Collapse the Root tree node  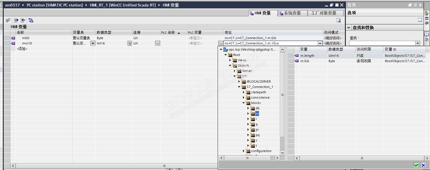click(226, 55)
